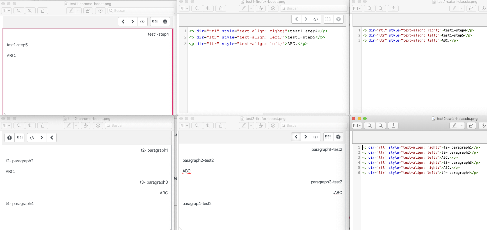
Task: Share test1-safari-classic.png via share icon
Action: [393, 8]
